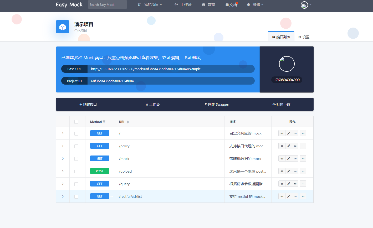The image size is (373, 228).
Task: Preview the /restful/:id/list interface
Action: click(282, 196)
